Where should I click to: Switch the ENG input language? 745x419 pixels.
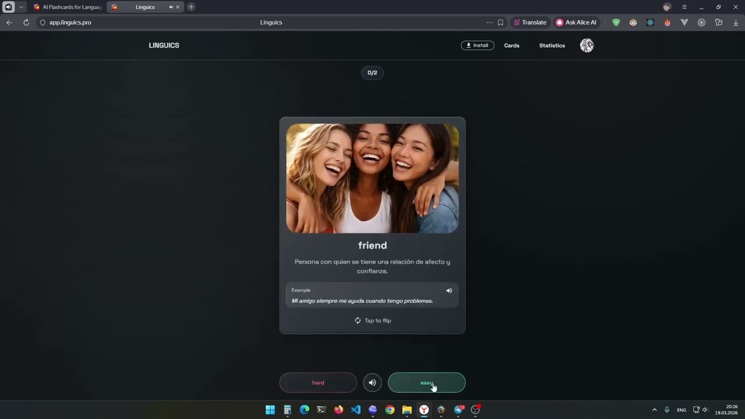pos(682,410)
